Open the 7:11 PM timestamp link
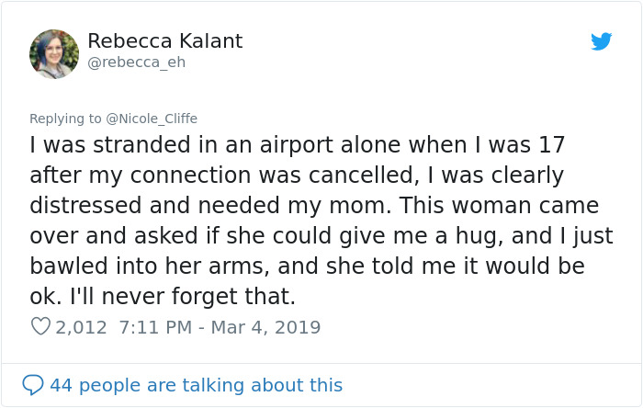Viewport: 643px width, 408px height. click(152, 326)
